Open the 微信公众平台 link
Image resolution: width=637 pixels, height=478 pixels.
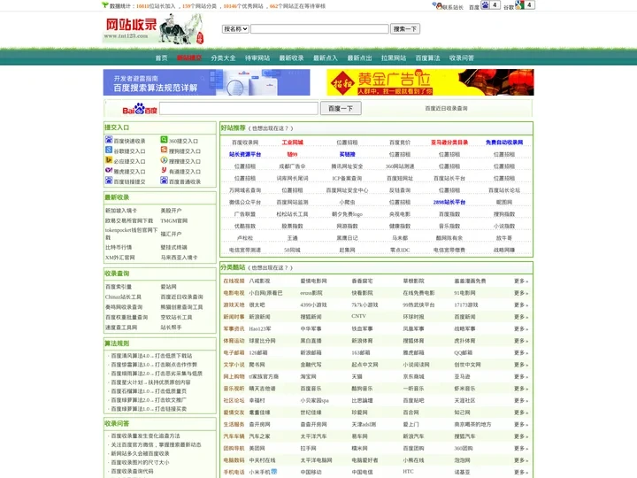(x=245, y=202)
